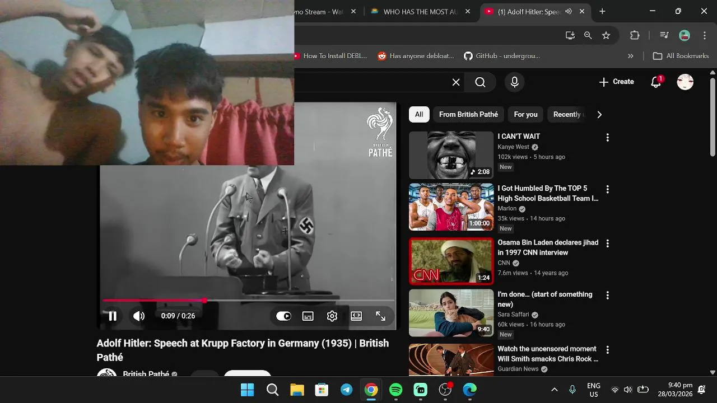
Task: Mute the video volume speaker icon
Action: pyautogui.click(x=138, y=316)
